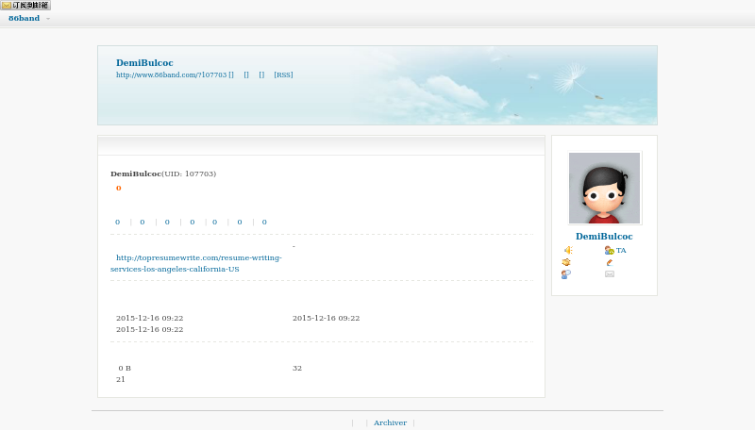Viewport: 755px width, 430px height.
Task: Click the orange 0 under the username
Action: [119, 188]
